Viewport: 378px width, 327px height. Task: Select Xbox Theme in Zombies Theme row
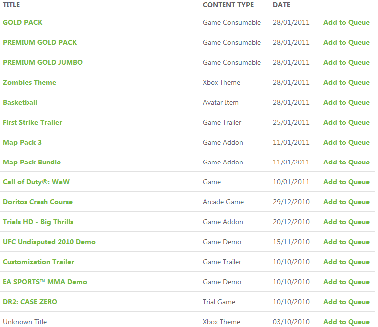point(221,82)
